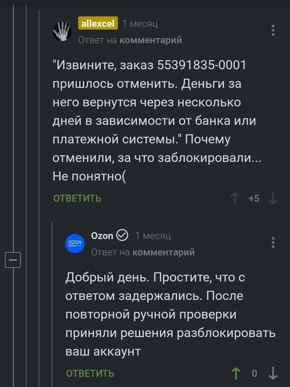
Task: Downvote the Ozon reply
Action: click(x=273, y=373)
